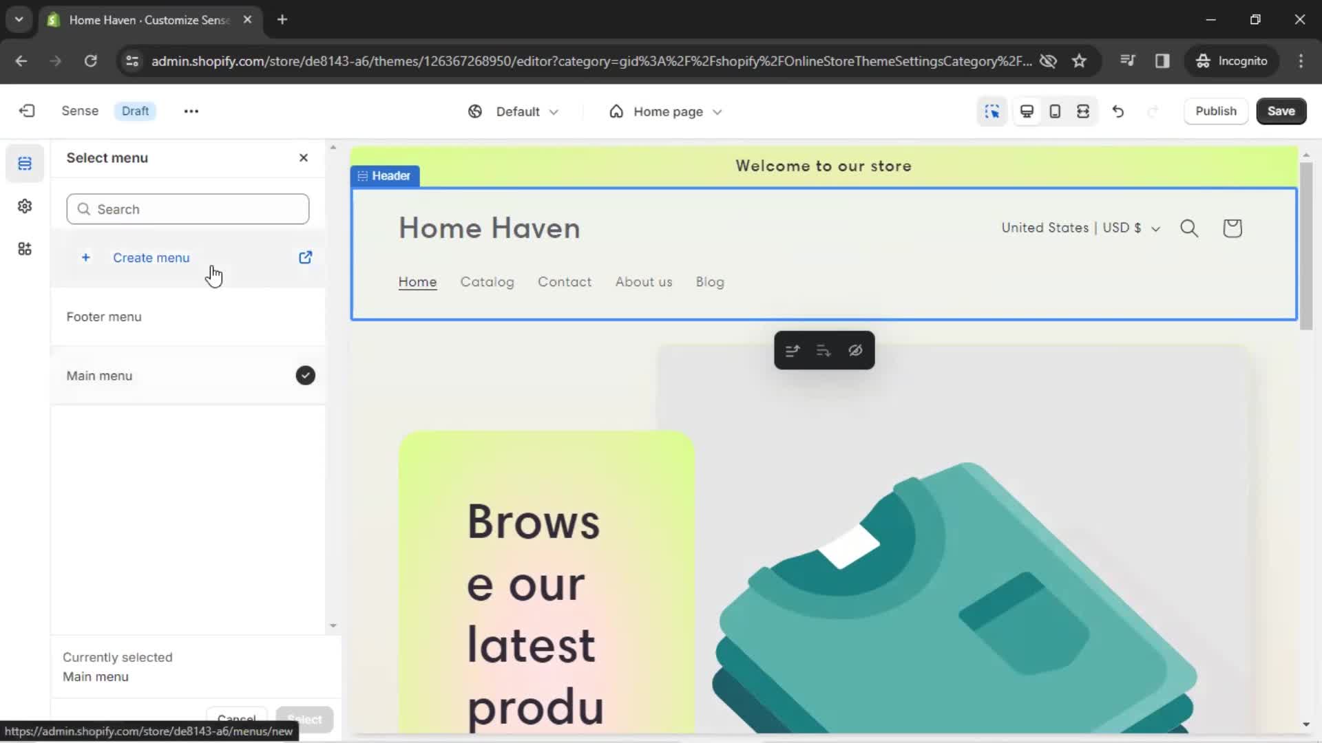This screenshot has height=743, width=1322.
Task: Click the Publish button
Action: point(1215,110)
